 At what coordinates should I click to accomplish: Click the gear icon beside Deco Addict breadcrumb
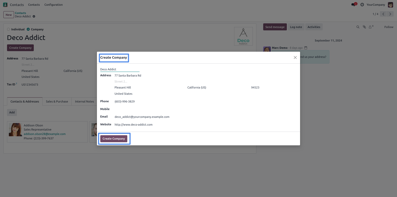point(34,16)
